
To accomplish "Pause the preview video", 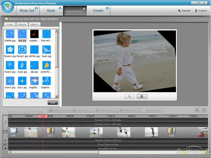I will tap(142, 96).
